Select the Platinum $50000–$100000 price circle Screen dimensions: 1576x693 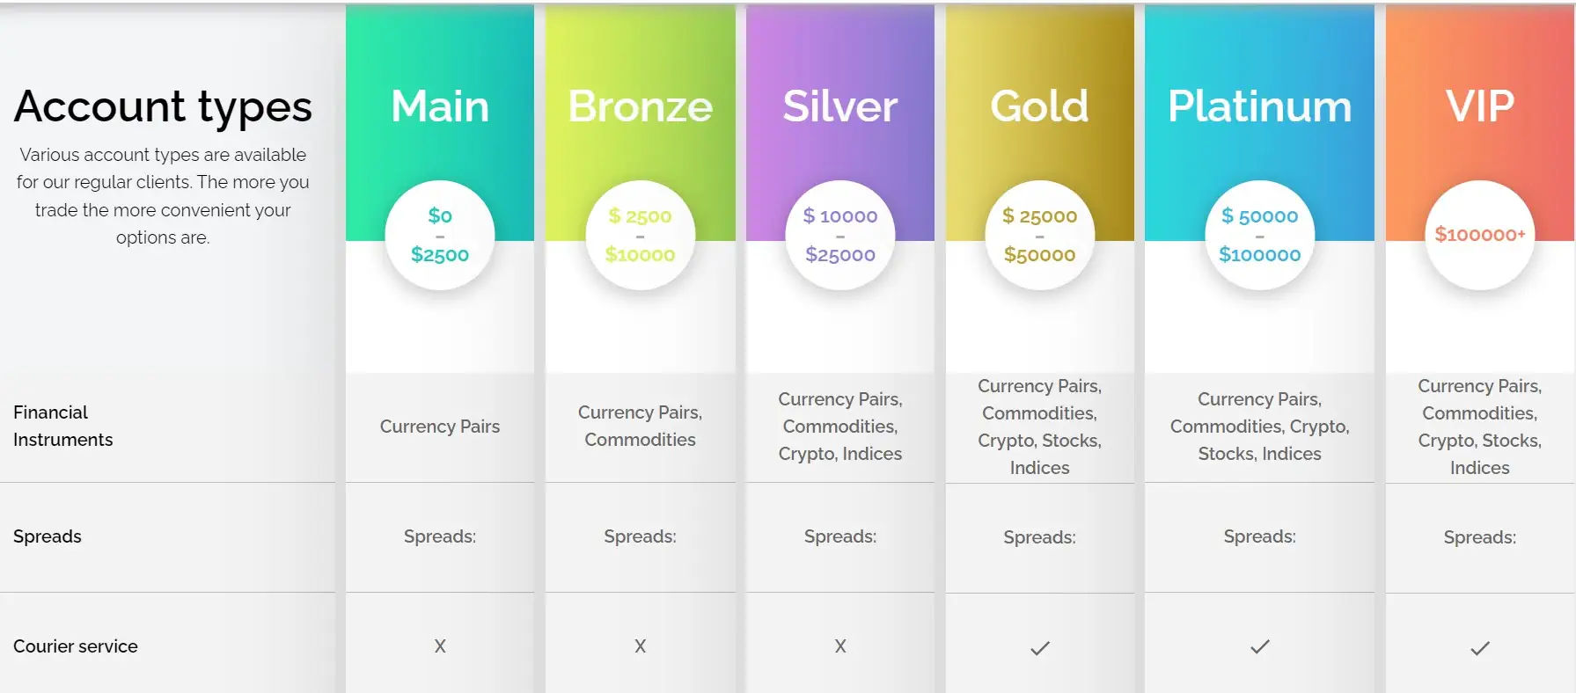point(1259,235)
